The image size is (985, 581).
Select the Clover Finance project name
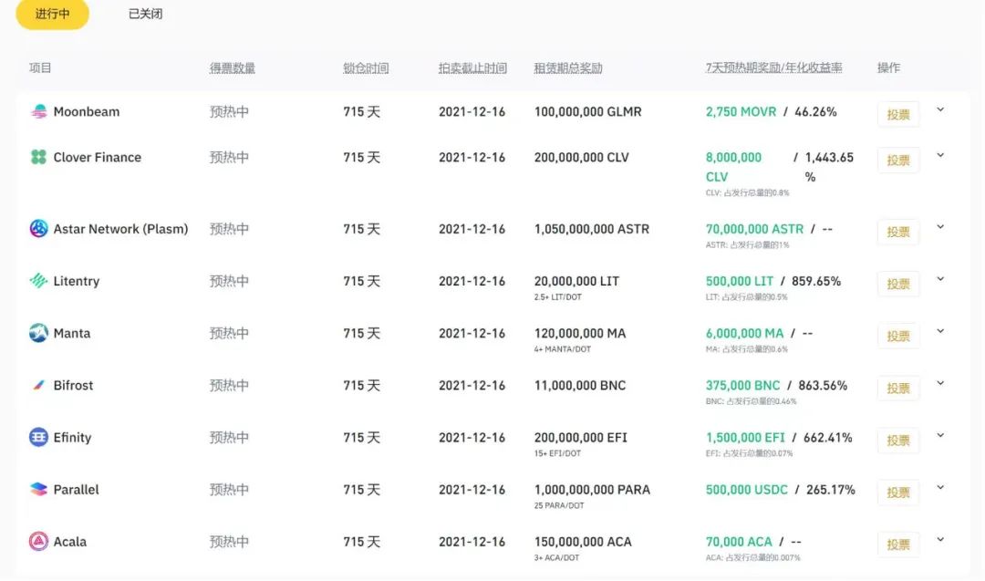(98, 158)
